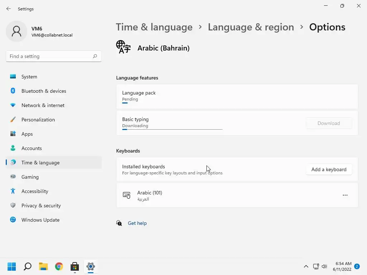Select the Personalization brush icon
Image resolution: width=367 pixels, height=275 pixels.
13,120
